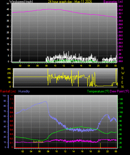The width and height of the screenshot is (130, 155).
Task: Click the 28.8 value on the barometer axis
Action: pos(121,61)
